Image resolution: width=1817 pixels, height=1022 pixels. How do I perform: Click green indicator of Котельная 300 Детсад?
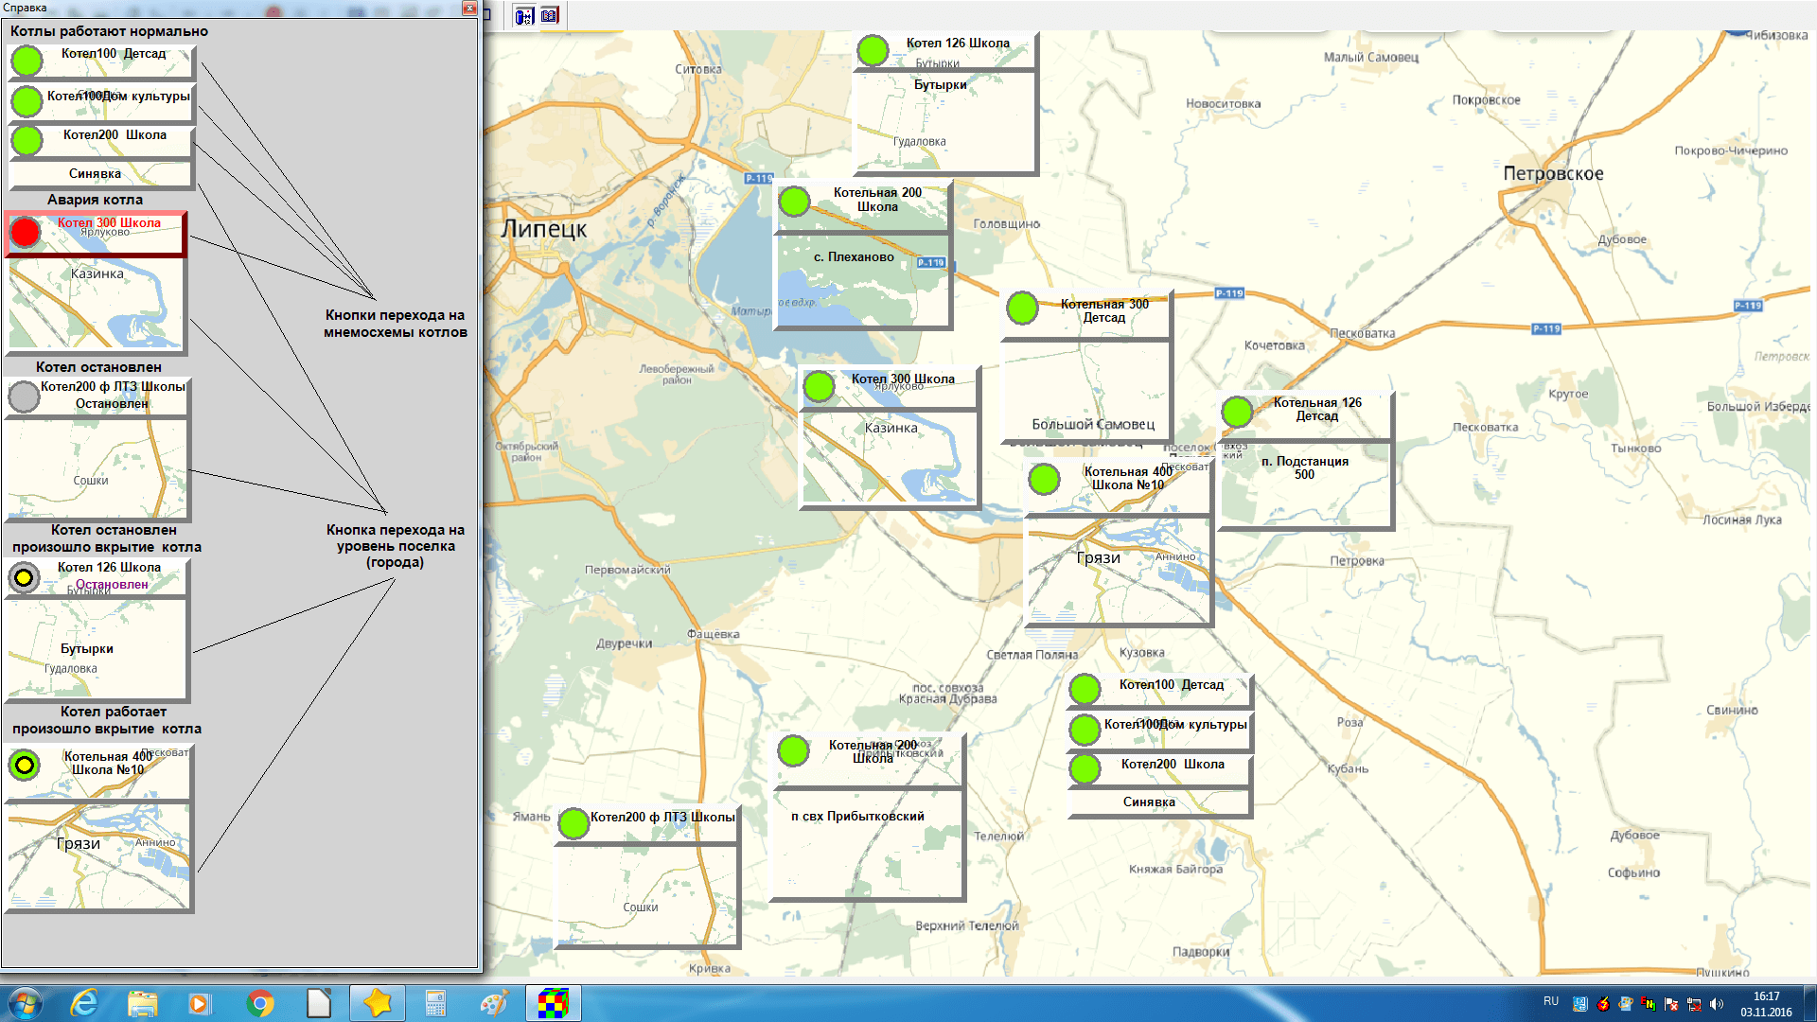[1022, 308]
